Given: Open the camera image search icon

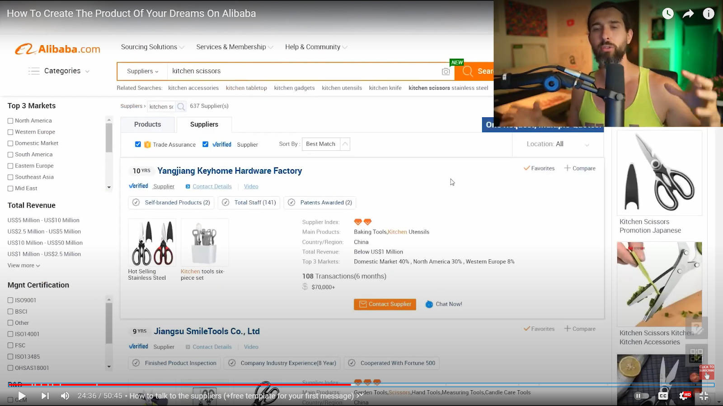Looking at the screenshot, I should pos(446,71).
